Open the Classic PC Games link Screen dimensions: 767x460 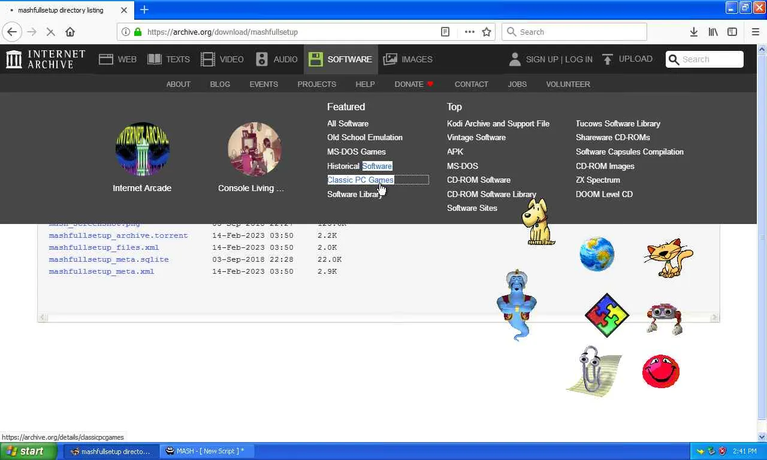pyautogui.click(x=360, y=180)
